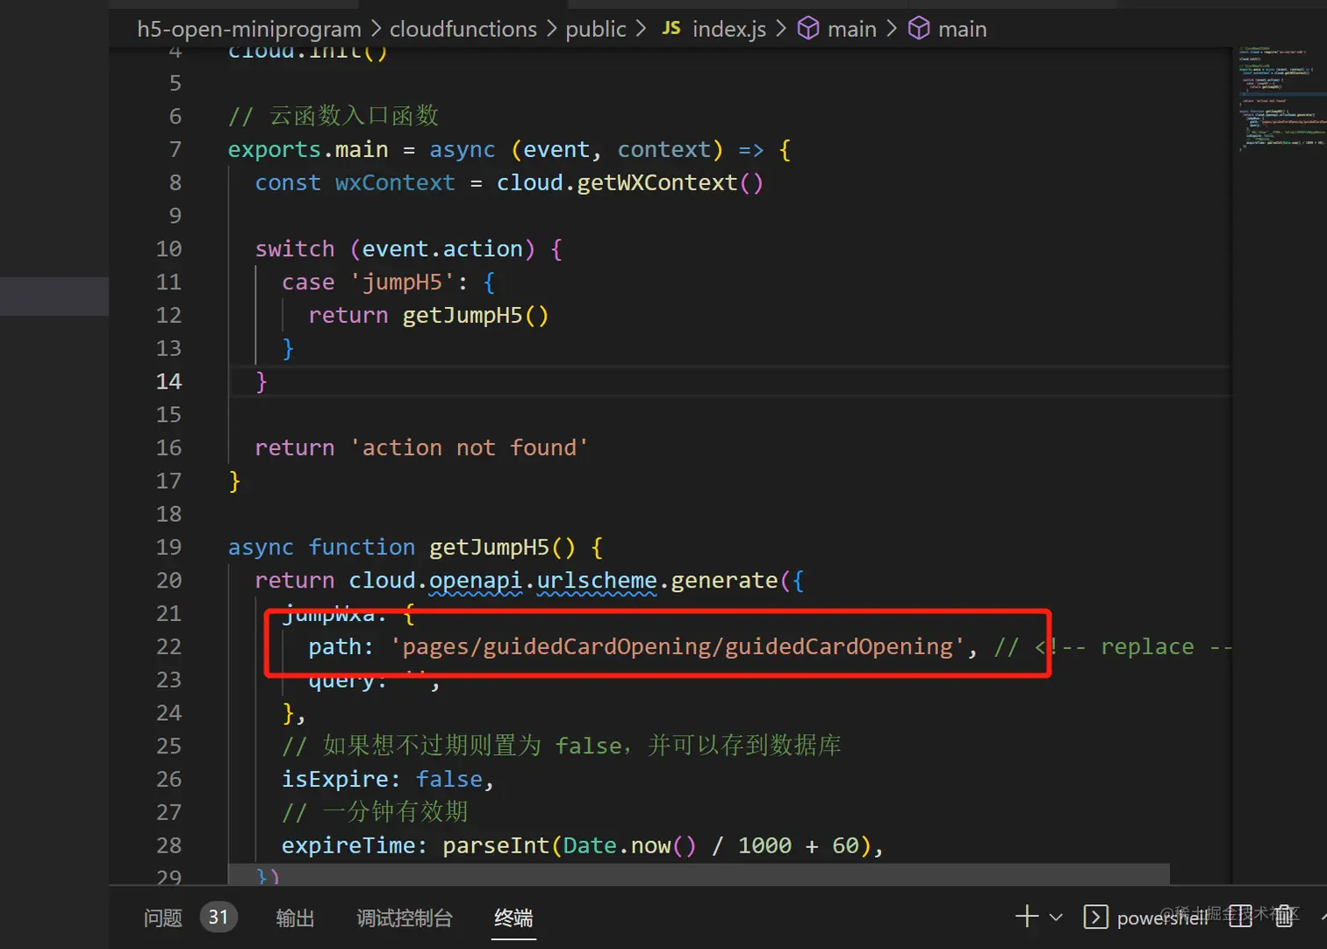Click 'exports' on line 7
Image resolution: width=1327 pixels, height=949 pixels.
pyautogui.click(x=275, y=150)
